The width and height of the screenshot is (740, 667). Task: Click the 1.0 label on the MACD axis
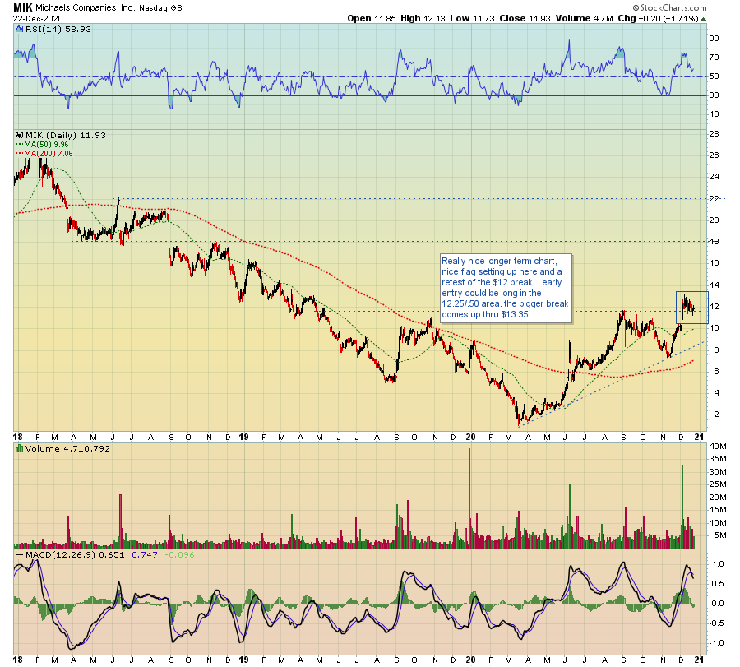pos(718,564)
